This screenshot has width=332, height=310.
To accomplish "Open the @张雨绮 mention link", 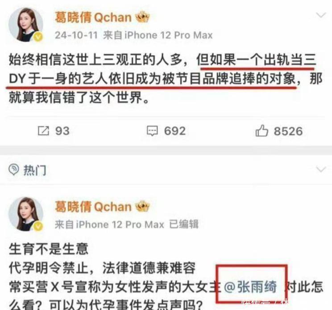I will point(250,287).
